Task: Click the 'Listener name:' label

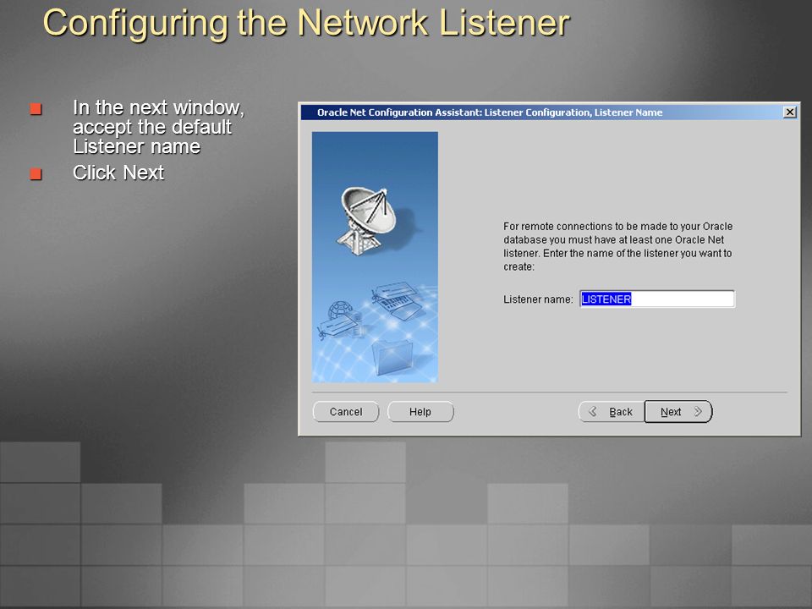Action: 538,299
